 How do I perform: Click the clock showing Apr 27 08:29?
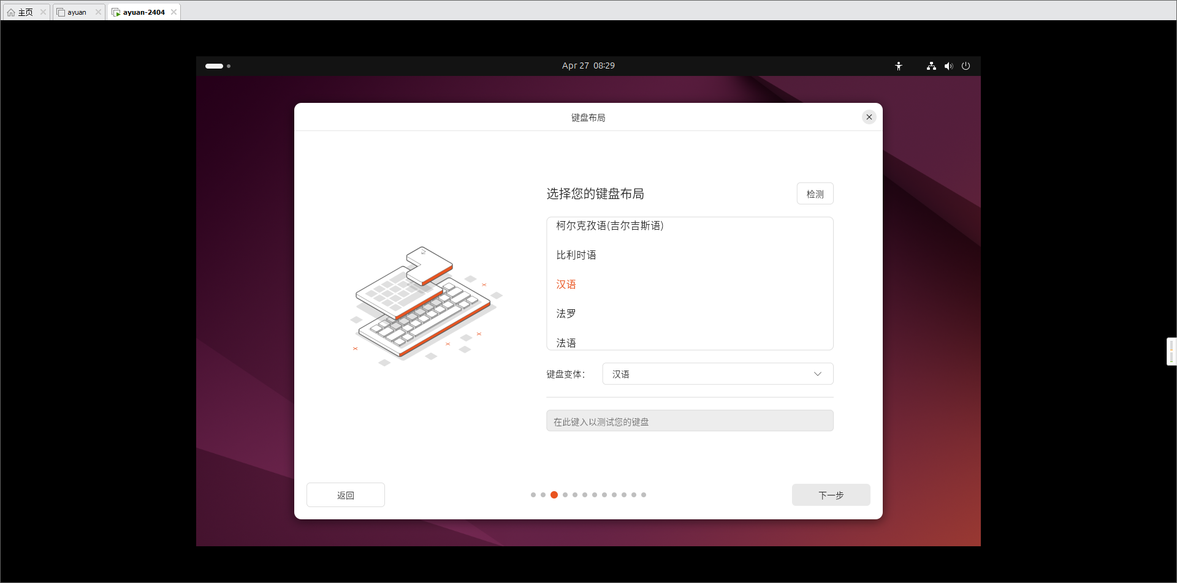click(588, 66)
